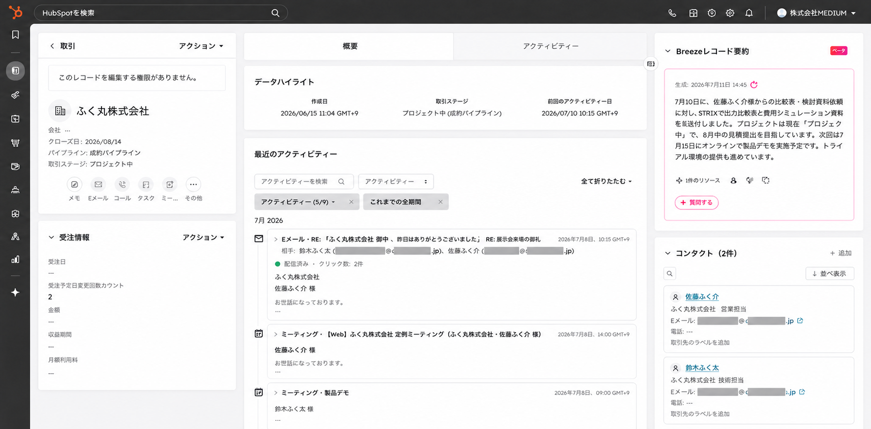Image resolution: width=871 pixels, height=429 pixels.
Task: Click the ベータ badge
Action: tap(839, 51)
